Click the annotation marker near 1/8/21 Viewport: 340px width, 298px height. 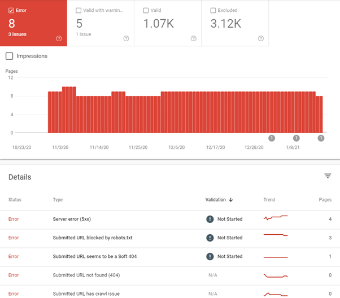point(296,138)
